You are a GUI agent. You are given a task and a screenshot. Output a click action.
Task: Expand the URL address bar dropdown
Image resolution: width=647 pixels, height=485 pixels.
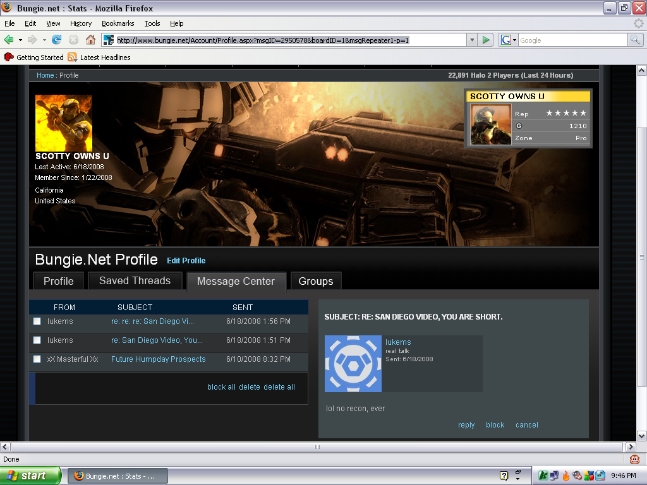[x=471, y=40]
